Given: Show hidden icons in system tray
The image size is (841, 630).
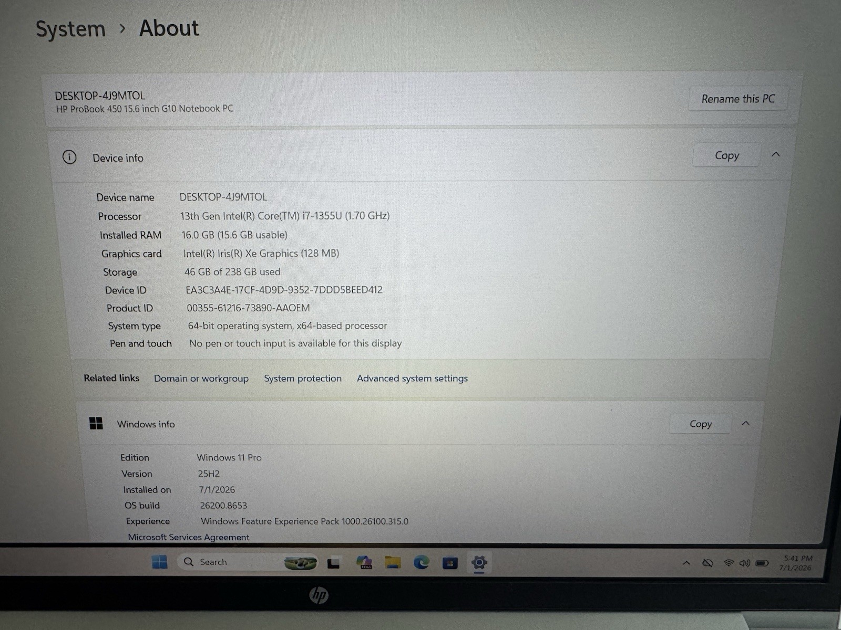Looking at the screenshot, I should [686, 563].
